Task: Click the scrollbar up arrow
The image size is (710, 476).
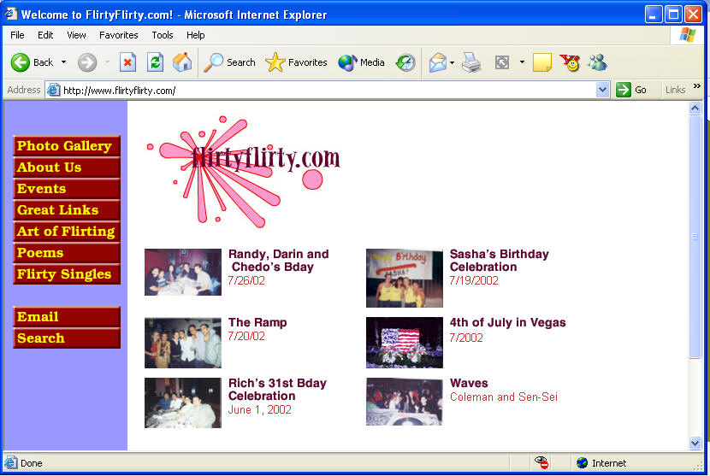Action: (695, 108)
